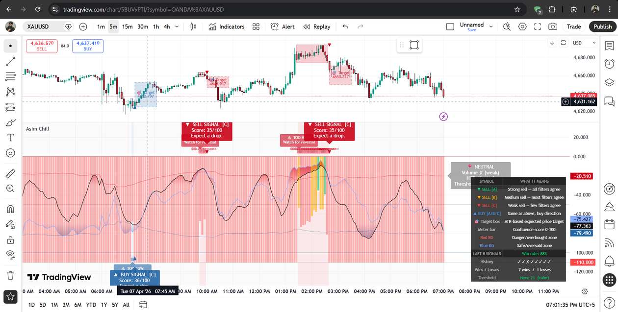Viewport: 618px width, 312px height.
Task: Click the Publish button
Action: coord(602,26)
